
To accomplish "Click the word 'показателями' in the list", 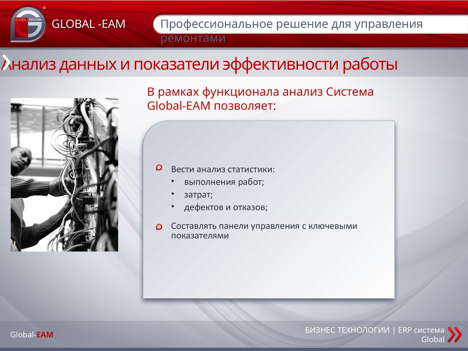I will tap(200, 235).
